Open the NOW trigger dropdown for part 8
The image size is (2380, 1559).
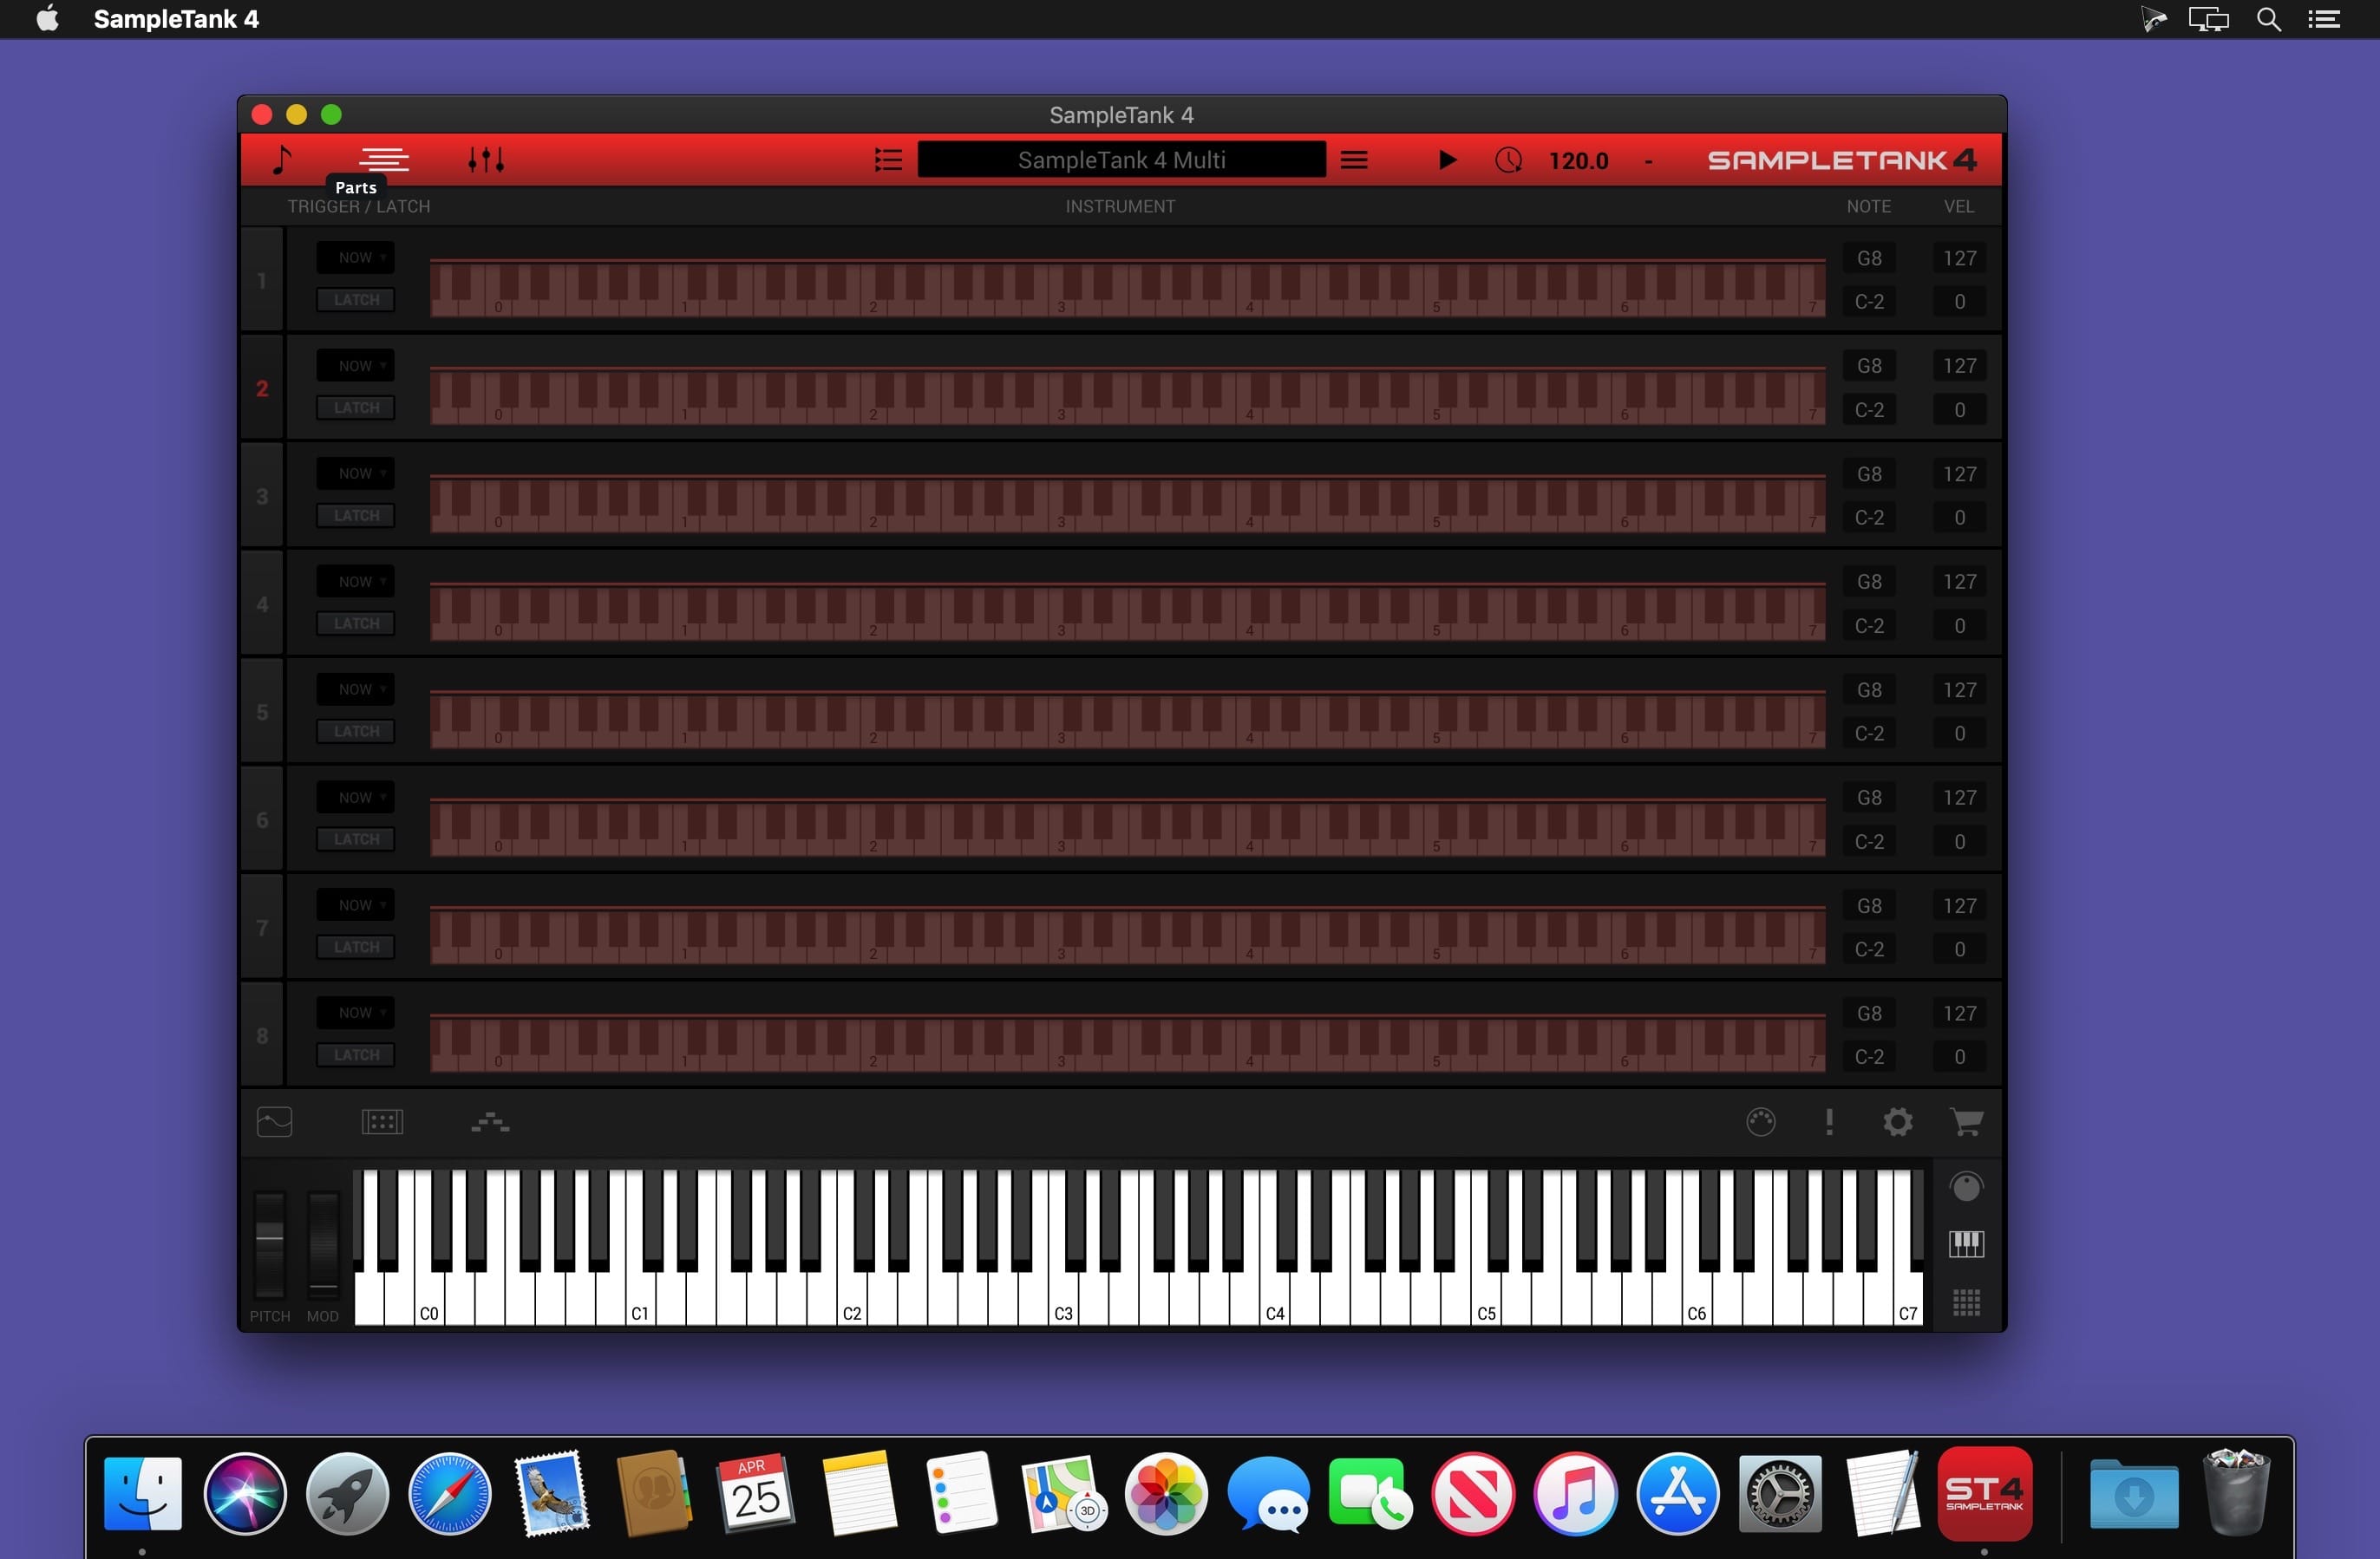(x=356, y=1013)
